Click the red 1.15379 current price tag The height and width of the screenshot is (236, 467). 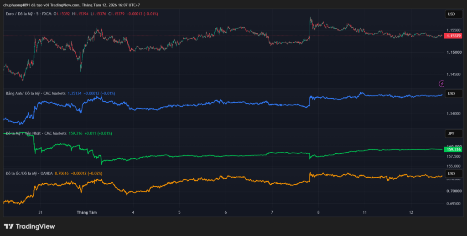coord(453,36)
